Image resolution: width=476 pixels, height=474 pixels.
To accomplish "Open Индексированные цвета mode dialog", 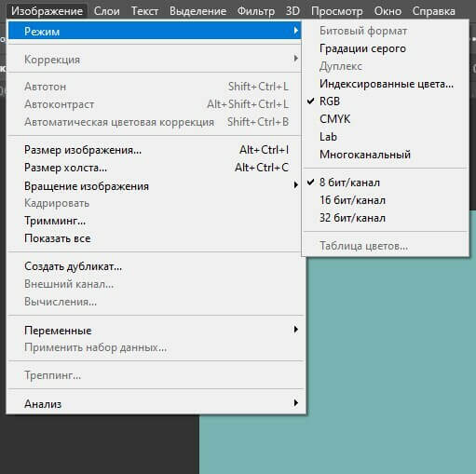I will pos(385,84).
